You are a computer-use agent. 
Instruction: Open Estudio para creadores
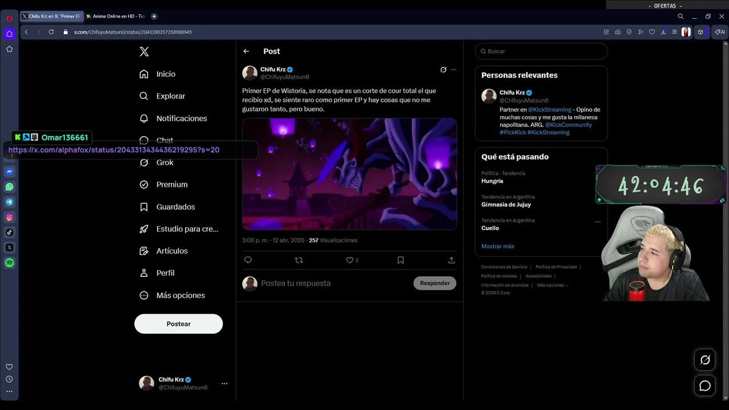pyautogui.click(x=179, y=229)
